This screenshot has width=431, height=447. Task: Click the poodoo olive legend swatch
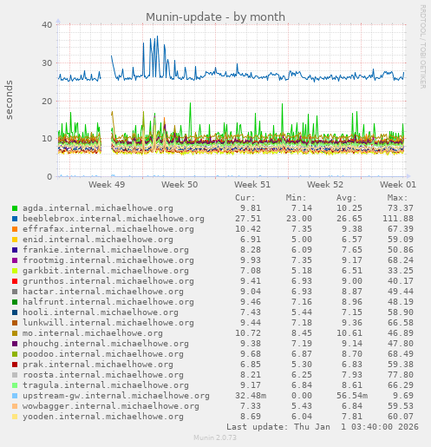[15, 354]
